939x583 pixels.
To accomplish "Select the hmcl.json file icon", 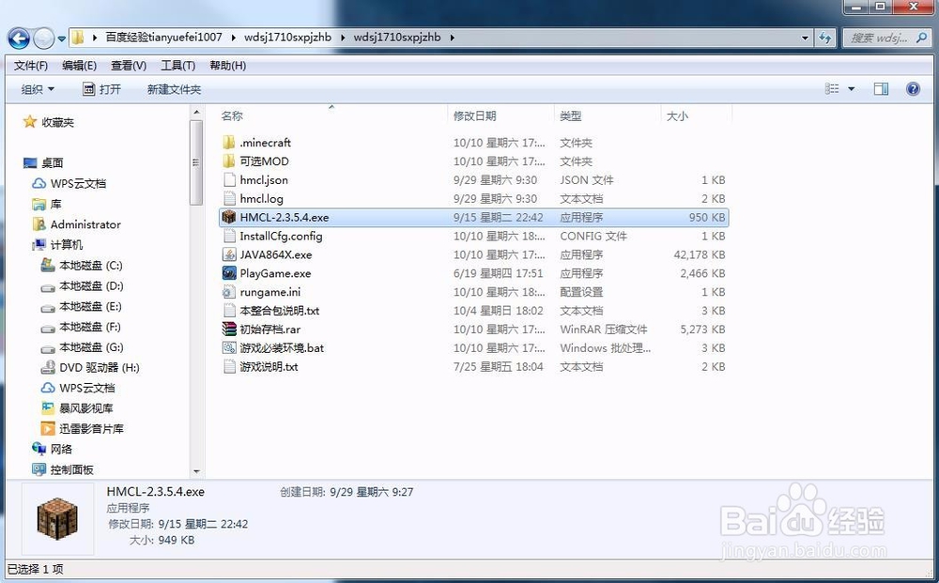I will coord(229,179).
